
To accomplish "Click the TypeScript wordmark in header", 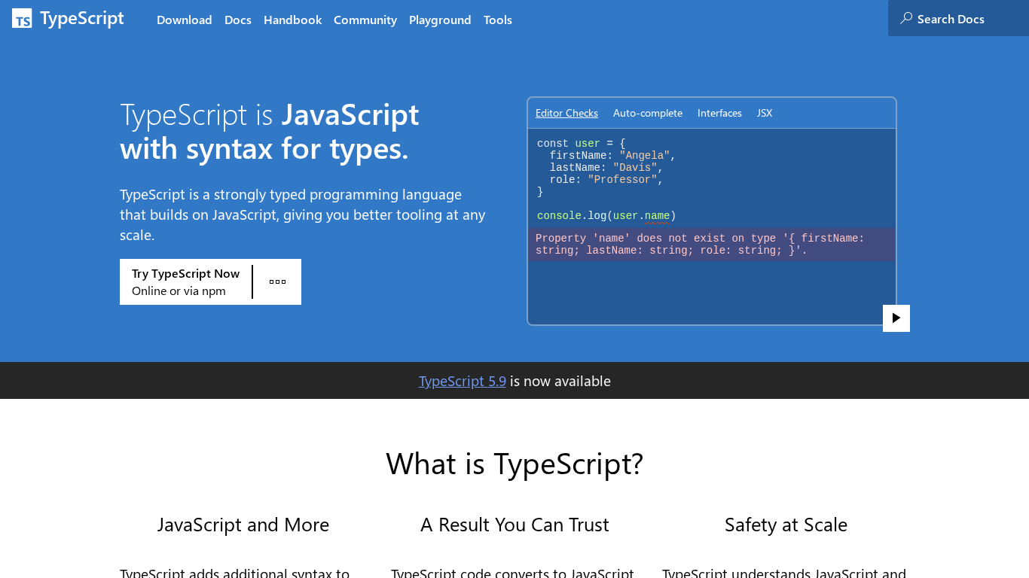I will 82,19.
